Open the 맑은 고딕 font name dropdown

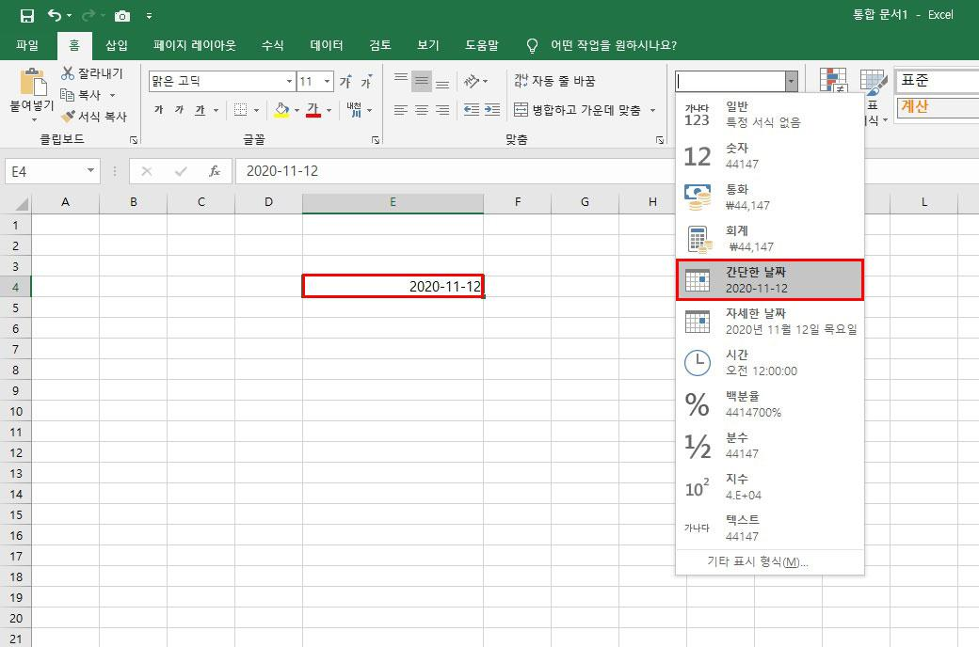[x=289, y=81]
